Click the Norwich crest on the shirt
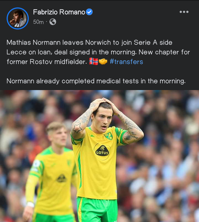Screen dimensions: 199x222 (109, 136)
